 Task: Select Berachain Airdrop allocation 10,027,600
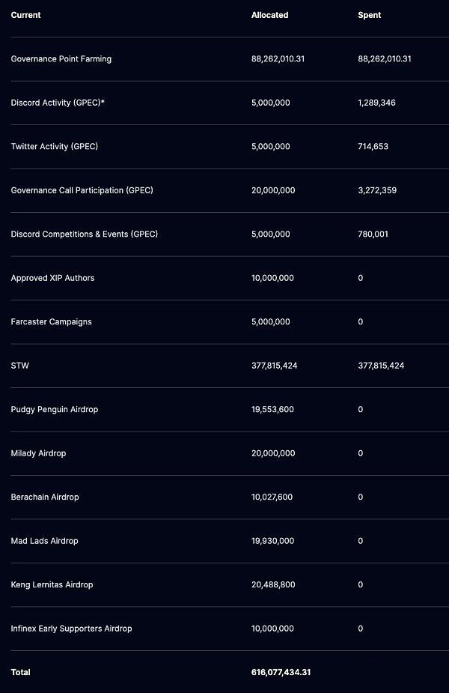pyautogui.click(x=272, y=497)
